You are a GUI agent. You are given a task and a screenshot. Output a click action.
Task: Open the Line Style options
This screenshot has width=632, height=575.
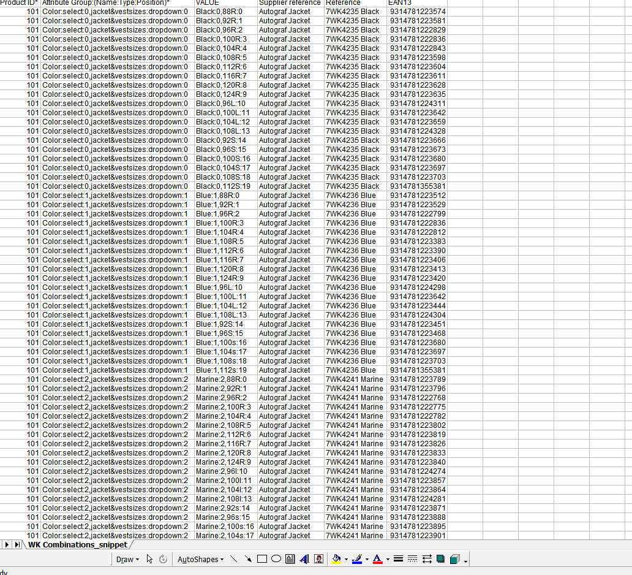[398, 559]
